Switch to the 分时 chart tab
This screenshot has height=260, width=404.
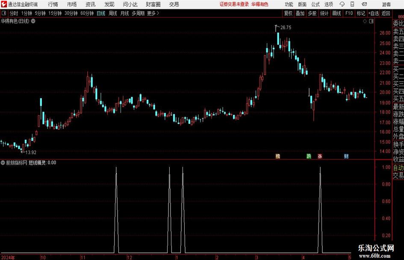[x=14, y=13]
